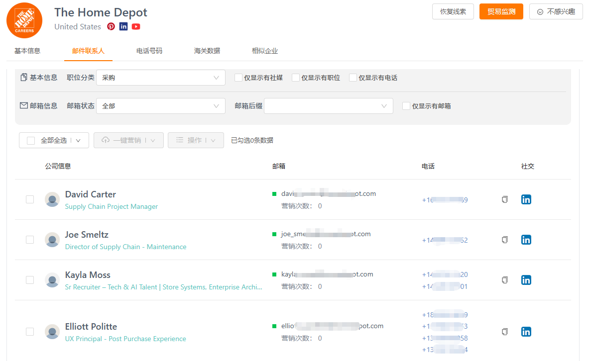The width and height of the screenshot is (589, 361).
Task: Click Sr Recruiter – Tech & AI Talent title
Action: (x=163, y=287)
